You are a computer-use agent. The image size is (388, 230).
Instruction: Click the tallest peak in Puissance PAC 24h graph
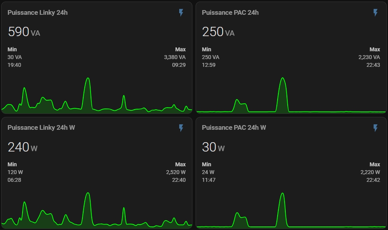[x=283, y=79]
